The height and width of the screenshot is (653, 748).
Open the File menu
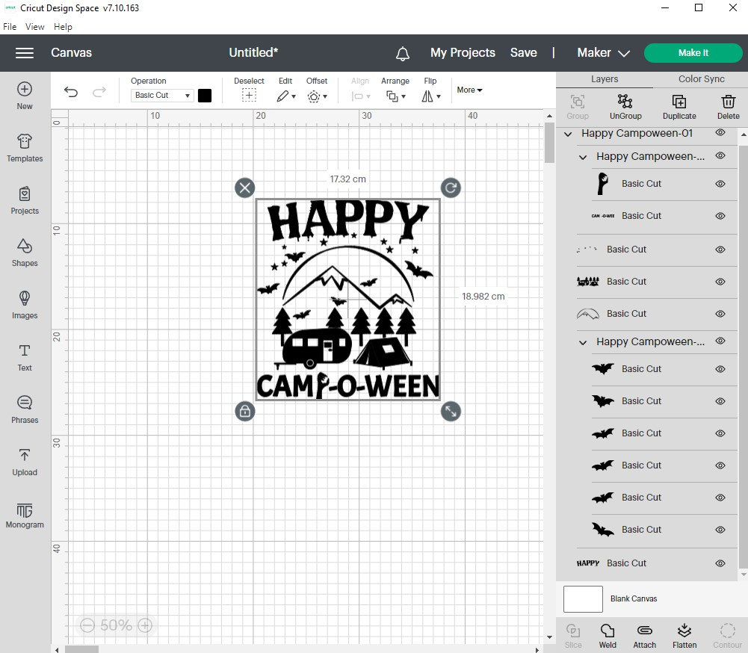pyautogui.click(x=10, y=26)
